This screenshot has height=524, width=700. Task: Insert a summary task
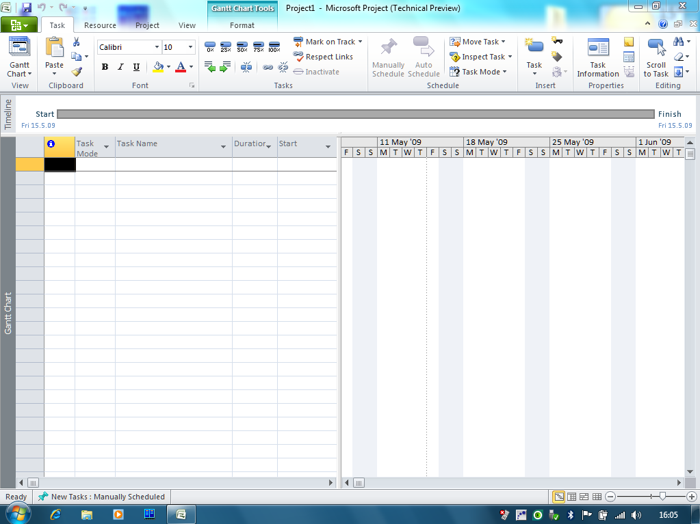557,40
